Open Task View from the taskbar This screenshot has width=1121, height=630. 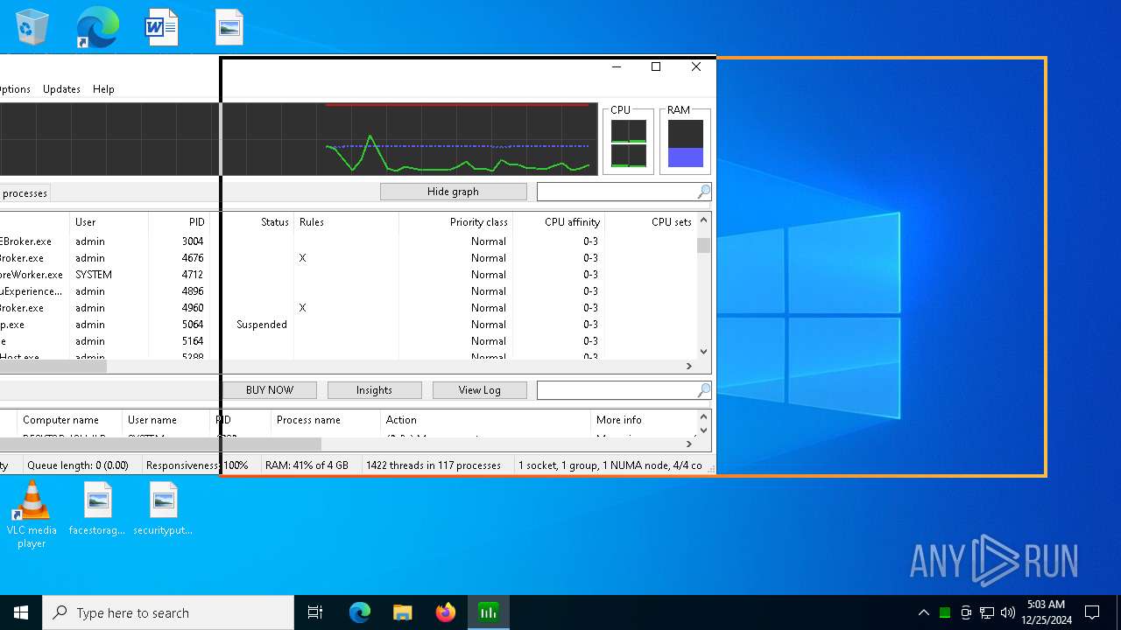315,612
